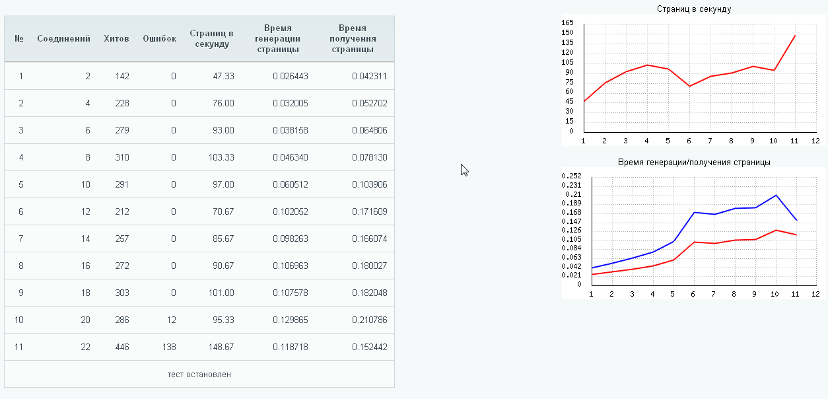Click the 'Время получения страницы' column header
The height and width of the screenshot is (399, 828).
pos(352,39)
